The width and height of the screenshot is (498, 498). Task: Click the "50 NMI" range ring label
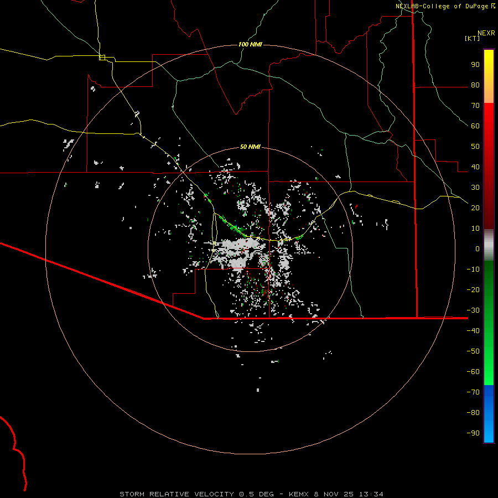pyautogui.click(x=250, y=147)
